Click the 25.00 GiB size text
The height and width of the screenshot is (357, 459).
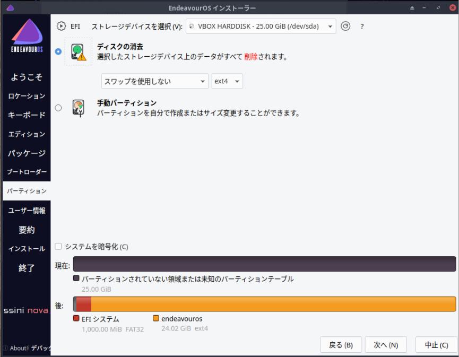[96, 289]
